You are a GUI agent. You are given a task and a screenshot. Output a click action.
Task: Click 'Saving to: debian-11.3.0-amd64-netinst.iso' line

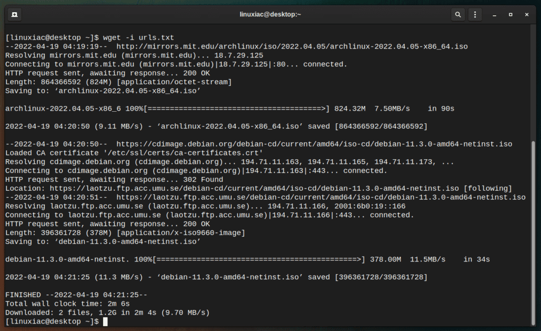pyautogui.click(x=103, y=242)
